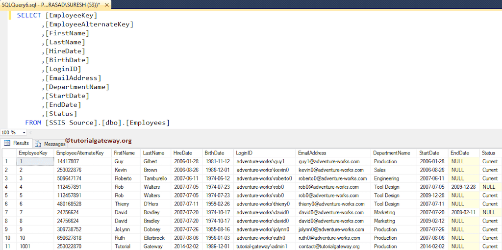502x250 pixels.
Task: Switch to the Messages tab
Action: click(x=50, y=144)
